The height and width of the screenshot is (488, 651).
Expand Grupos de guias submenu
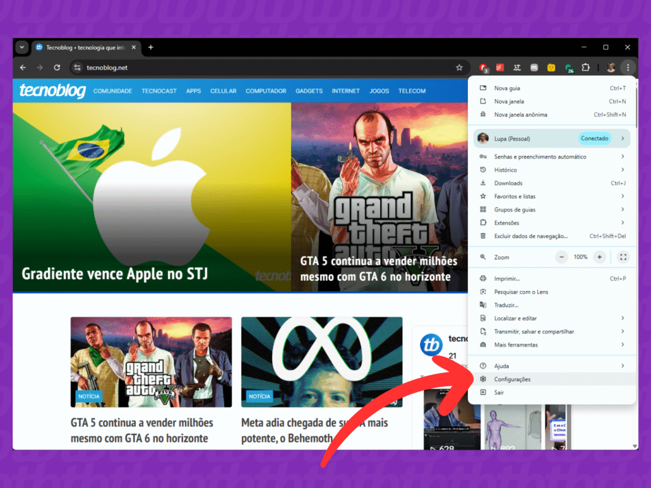point(552,209)
